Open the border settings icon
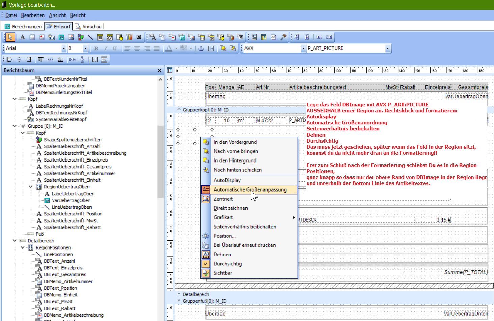494x321 pixels. coord(211,48)
